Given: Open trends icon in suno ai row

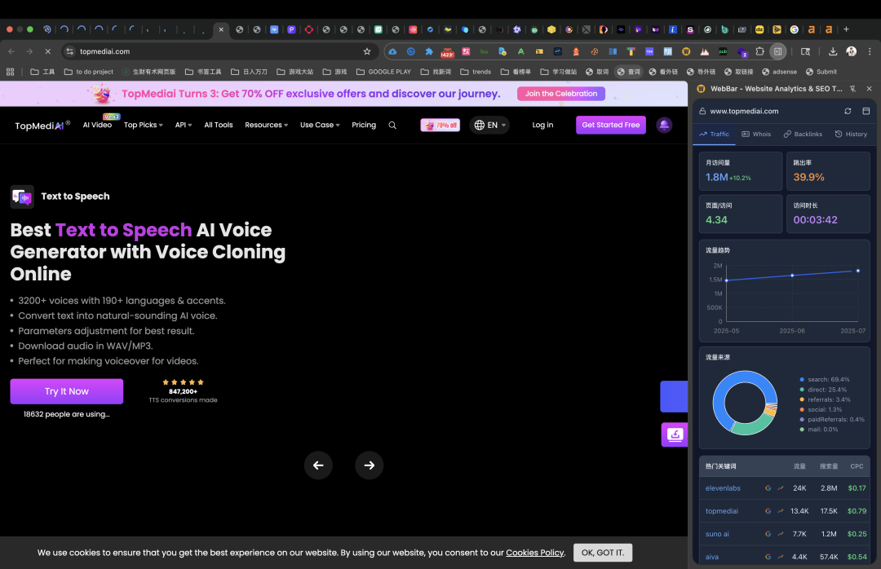Looking at the screenshot, I should 781,534.
